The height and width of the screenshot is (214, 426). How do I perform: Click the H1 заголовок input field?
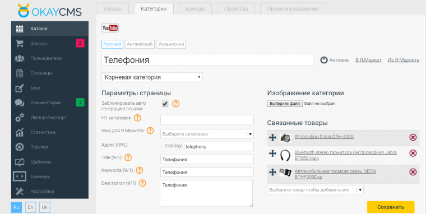(207, 119)
